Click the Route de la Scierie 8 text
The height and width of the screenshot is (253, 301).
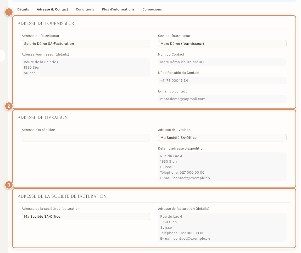coord(41,62)
